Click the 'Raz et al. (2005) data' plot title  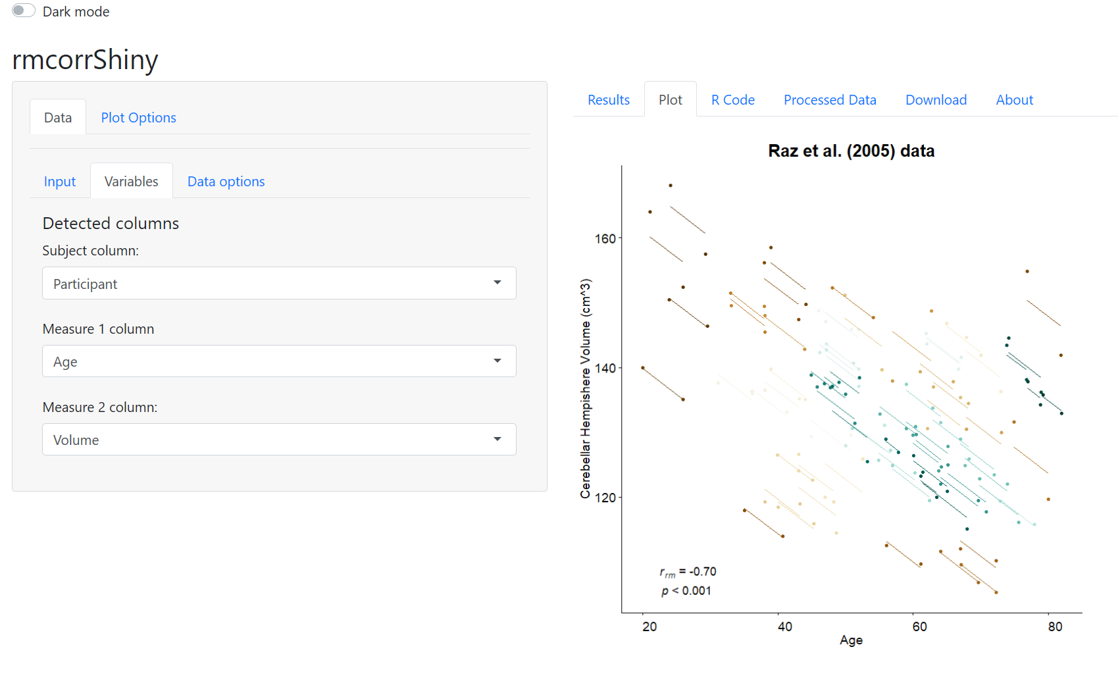[x=851, y=151]
